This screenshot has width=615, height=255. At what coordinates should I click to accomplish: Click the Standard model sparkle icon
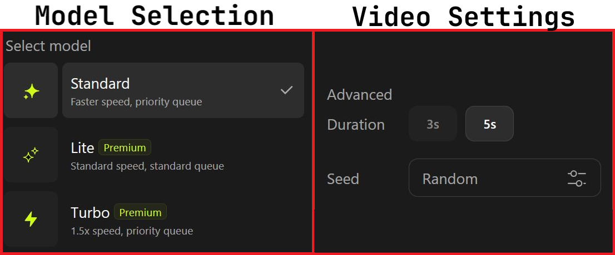pyautogui.click(x=31, y=91)
